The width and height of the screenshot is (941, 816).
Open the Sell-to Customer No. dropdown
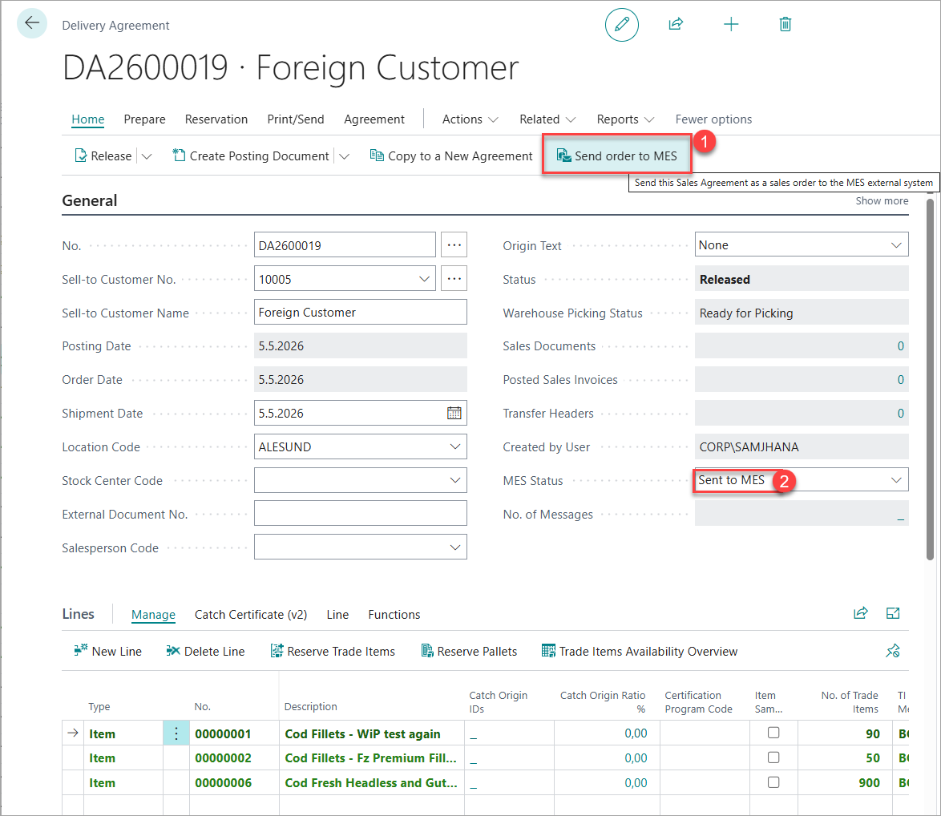coord(424,279)
